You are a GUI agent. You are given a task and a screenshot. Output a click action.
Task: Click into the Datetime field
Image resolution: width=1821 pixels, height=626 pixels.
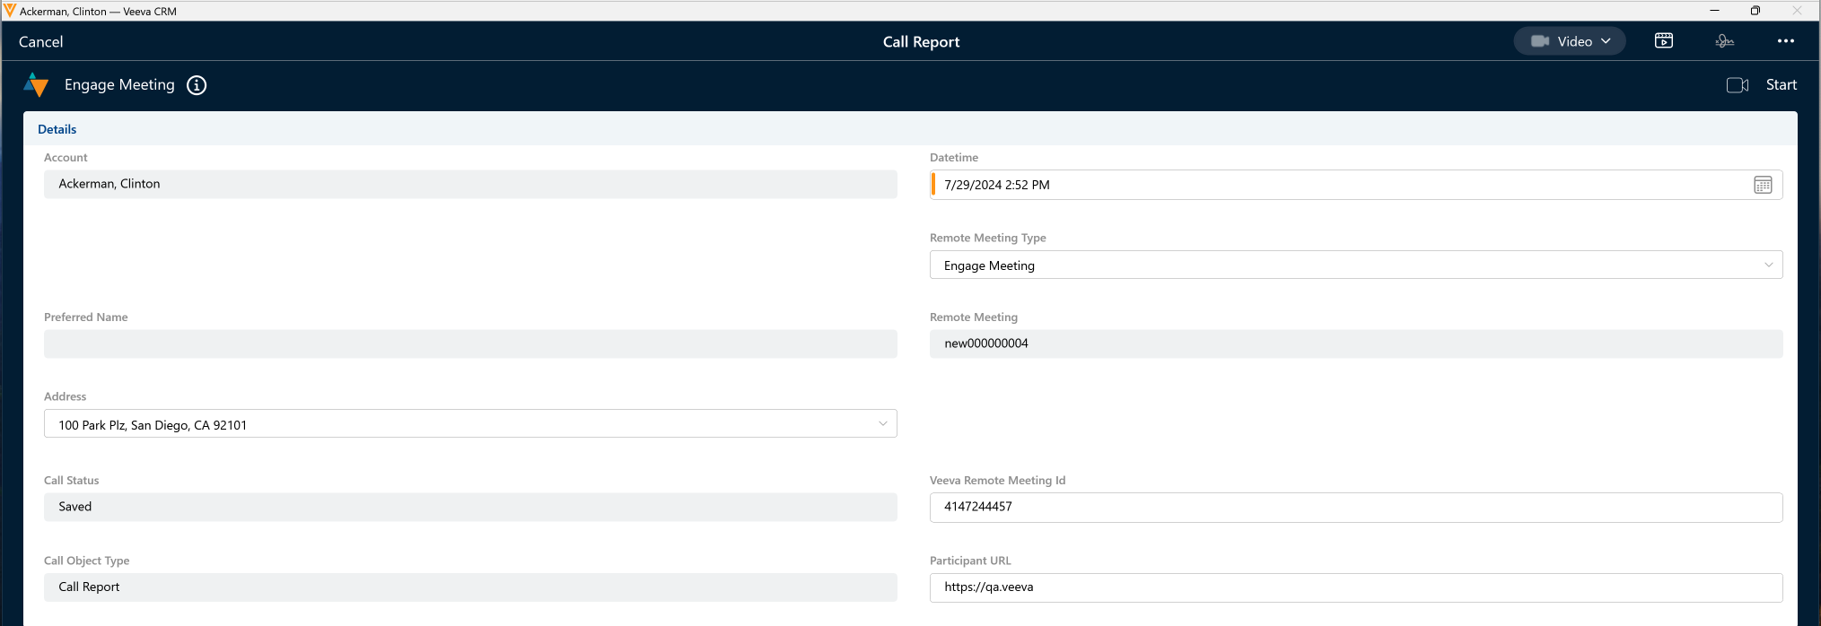click(x=1337, y=185)
